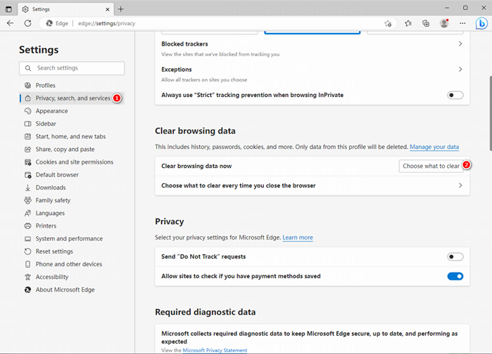
Task: Click the Settings tab gear icon
Action: point(25,9)
